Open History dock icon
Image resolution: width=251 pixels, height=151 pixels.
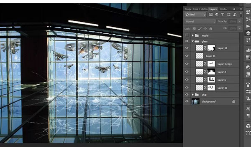(x=248, y=40)
